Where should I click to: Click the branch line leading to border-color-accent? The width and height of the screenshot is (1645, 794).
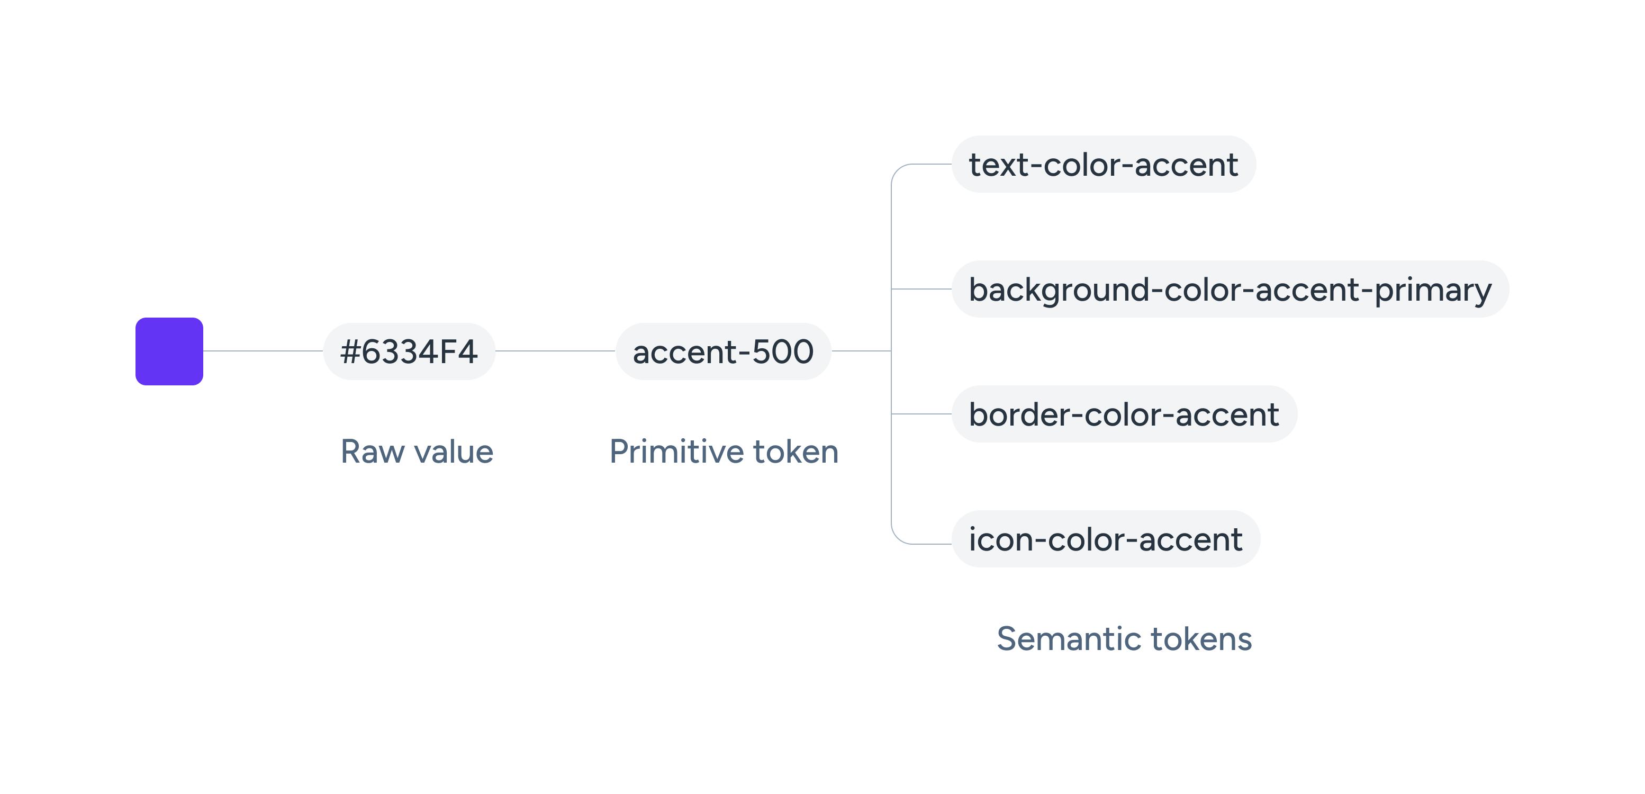tap(921, 414)
